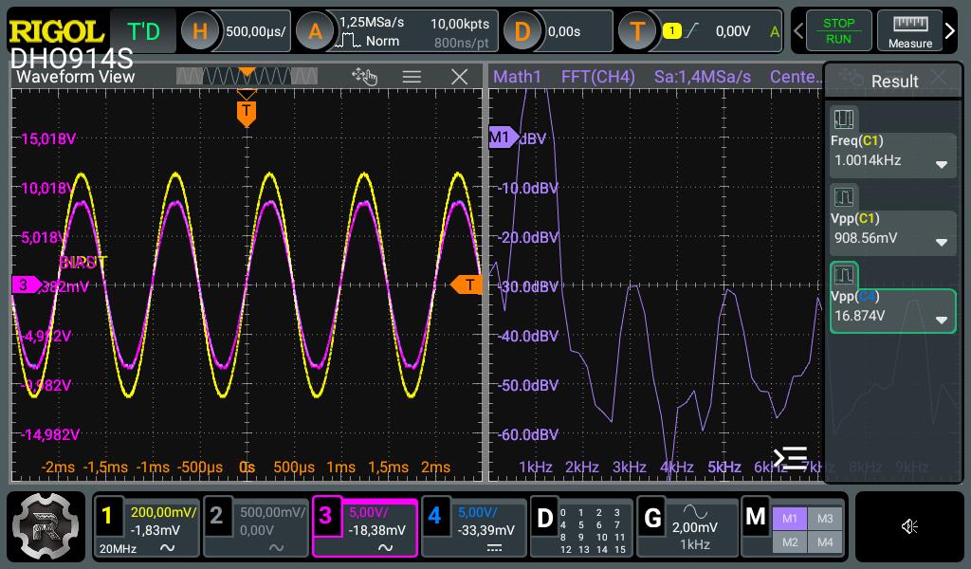This screenshot has height=569, width=971.
Task: Open the A acquisition settings icon
Action: pyautogui.click(x=315, y=31)
